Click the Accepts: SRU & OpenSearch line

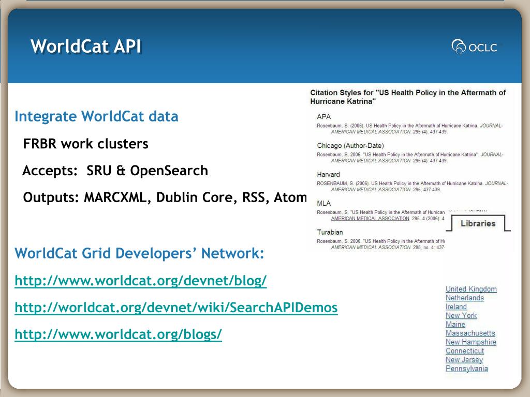pos(115,171)
